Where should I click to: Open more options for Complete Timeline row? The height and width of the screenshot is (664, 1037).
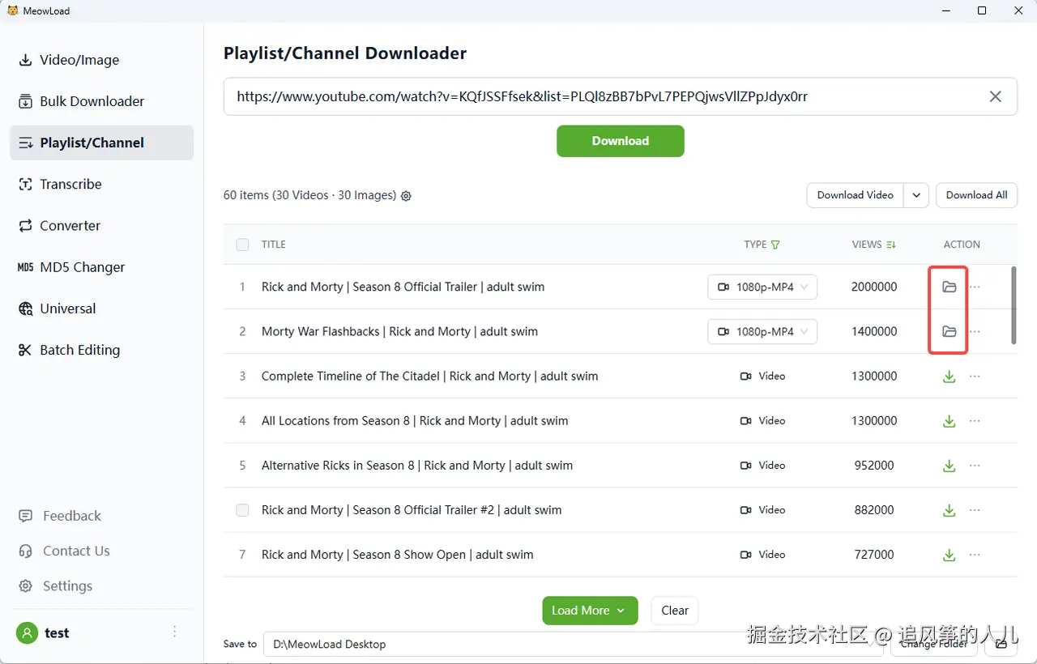point(975,376)
